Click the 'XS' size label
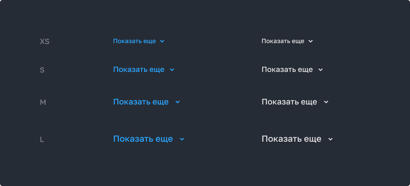The width and height of the screenshot is (410, 186). [45, 42]
